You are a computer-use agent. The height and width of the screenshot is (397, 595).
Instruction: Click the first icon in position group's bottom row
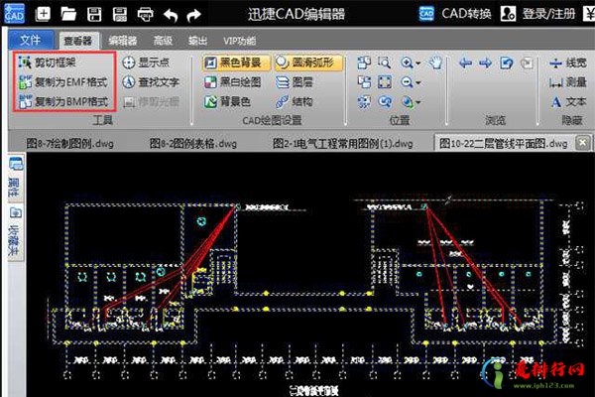coord(364,102)
